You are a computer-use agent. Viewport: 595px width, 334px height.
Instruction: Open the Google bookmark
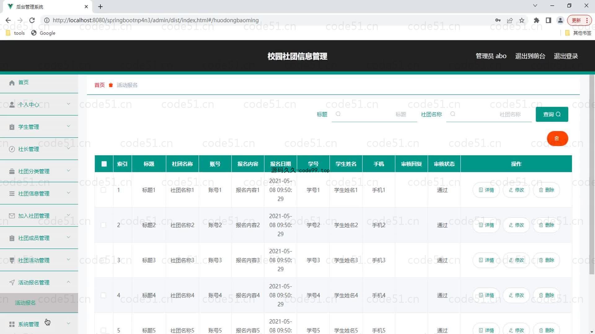(43, 33)
